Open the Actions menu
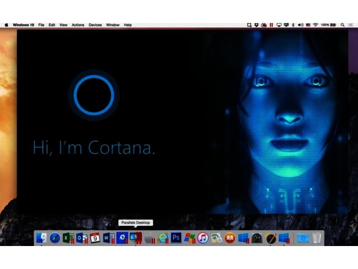 coord(78,25)
